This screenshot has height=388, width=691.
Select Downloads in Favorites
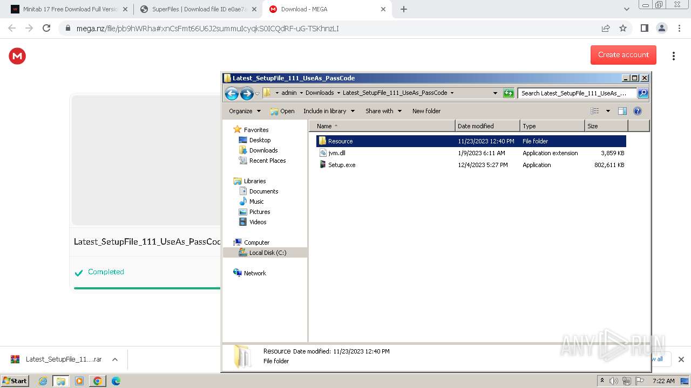click(x=263, y=150)
